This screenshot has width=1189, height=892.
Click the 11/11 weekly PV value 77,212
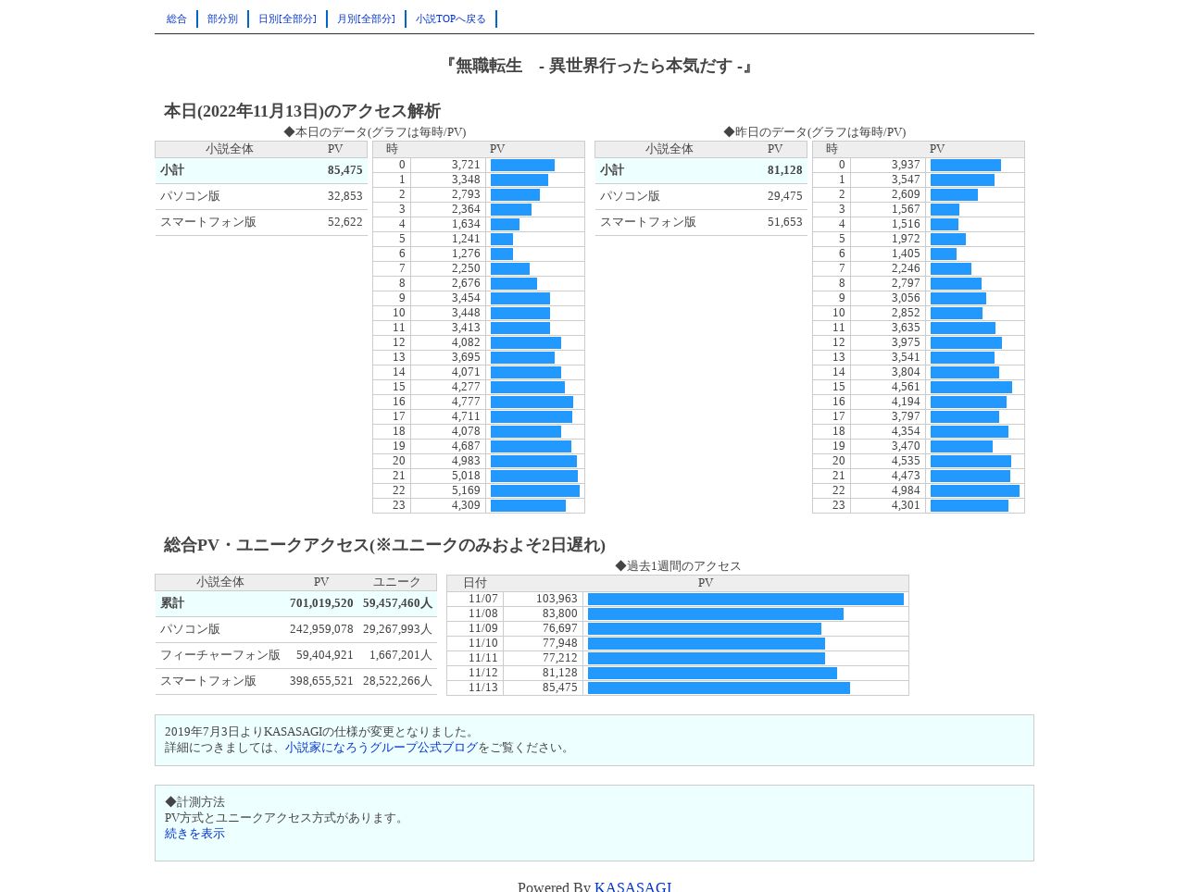[x=559, y=659]
